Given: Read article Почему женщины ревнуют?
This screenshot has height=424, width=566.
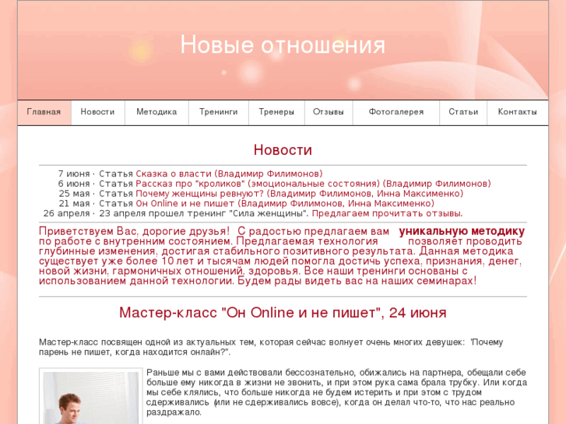Looking at the screenshot, I should coord(300,194).
